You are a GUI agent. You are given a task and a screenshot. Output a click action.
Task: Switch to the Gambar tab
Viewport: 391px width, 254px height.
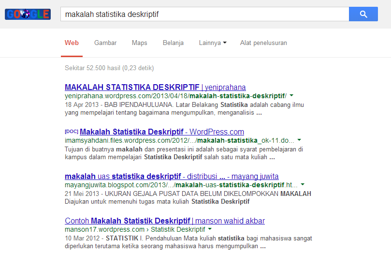105,43
